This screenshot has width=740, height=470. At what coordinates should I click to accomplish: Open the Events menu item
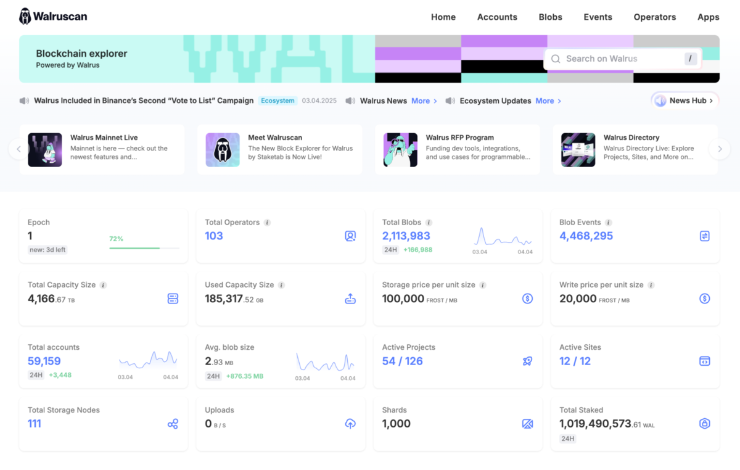pos(598,17)
